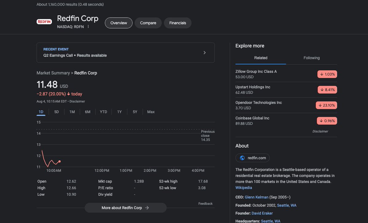Show the 5D chart range
The image size is (368, 223).
click(56, 112)
